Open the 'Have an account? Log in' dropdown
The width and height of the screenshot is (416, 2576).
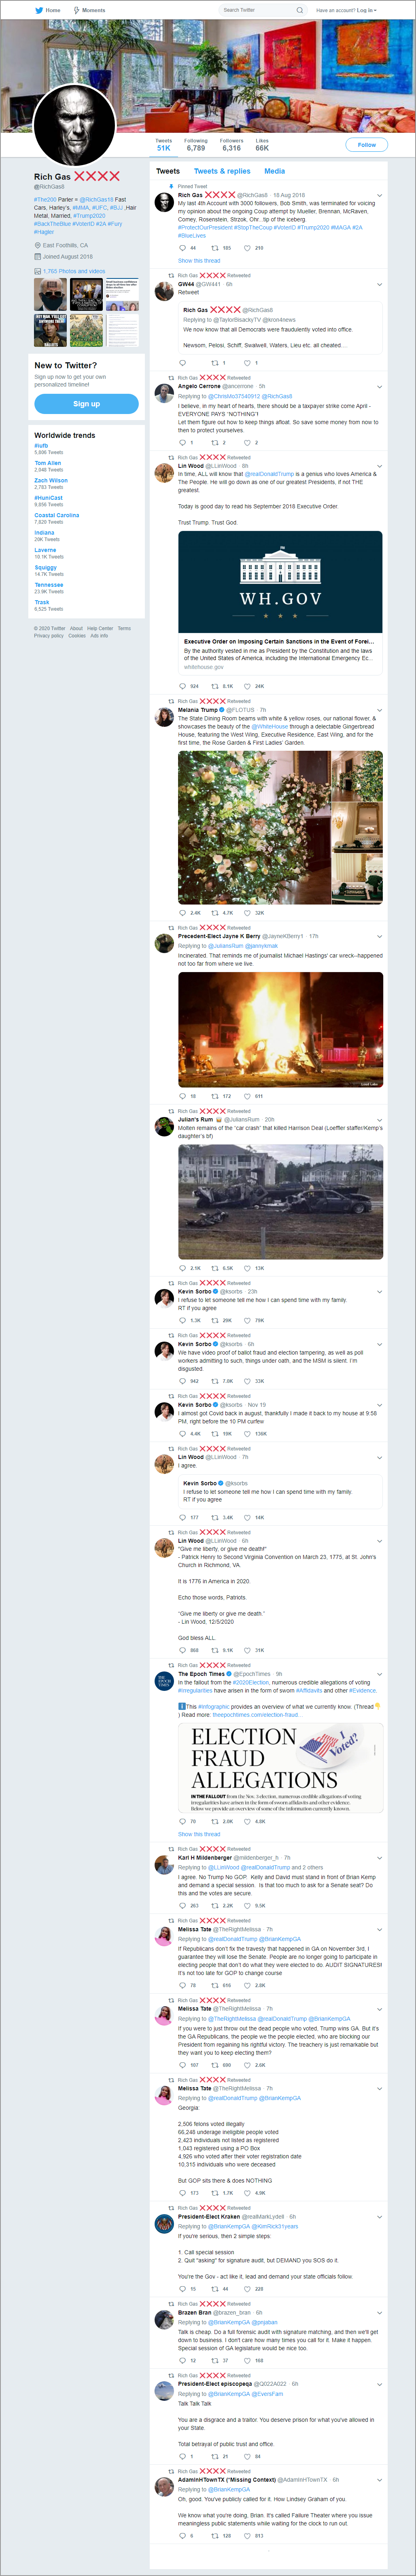pos(346,10)
